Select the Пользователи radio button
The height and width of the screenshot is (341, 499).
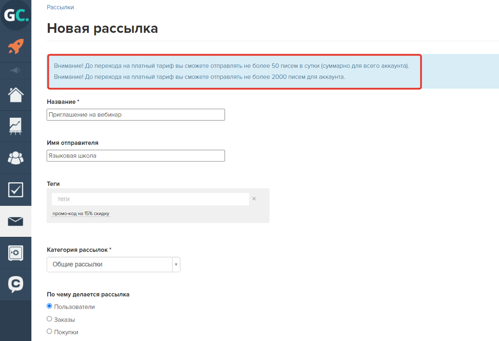pos(50,306)
